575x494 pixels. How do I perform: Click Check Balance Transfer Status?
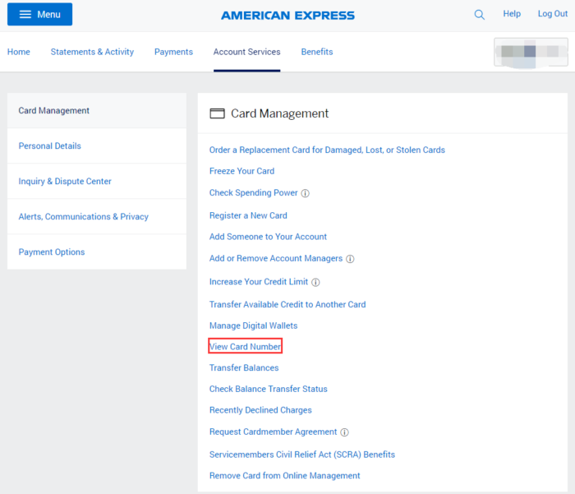269,389
